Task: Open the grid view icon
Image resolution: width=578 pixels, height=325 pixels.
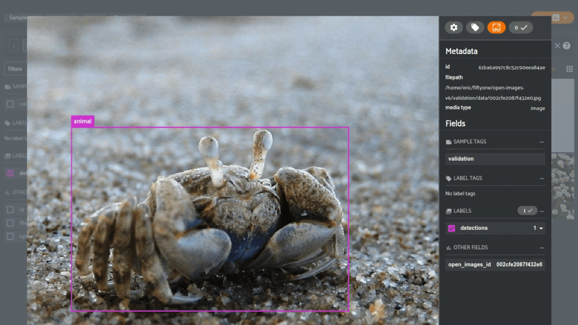Action: point(569,69)
